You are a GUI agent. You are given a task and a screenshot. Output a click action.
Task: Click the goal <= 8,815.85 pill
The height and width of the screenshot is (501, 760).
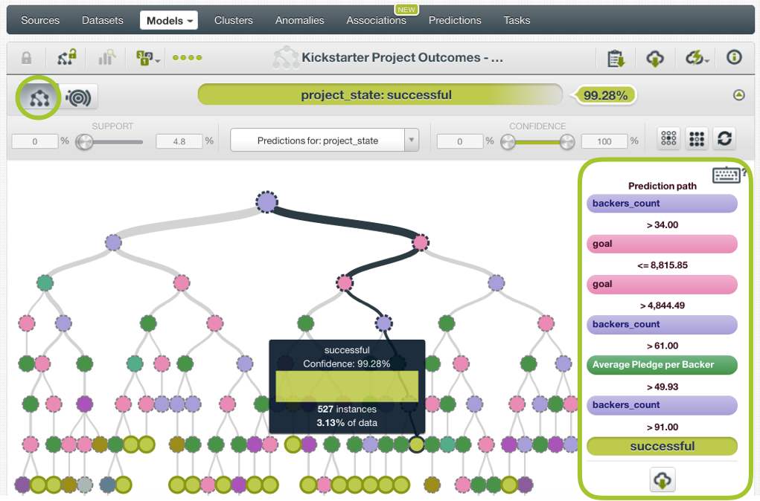pos(662,244)
